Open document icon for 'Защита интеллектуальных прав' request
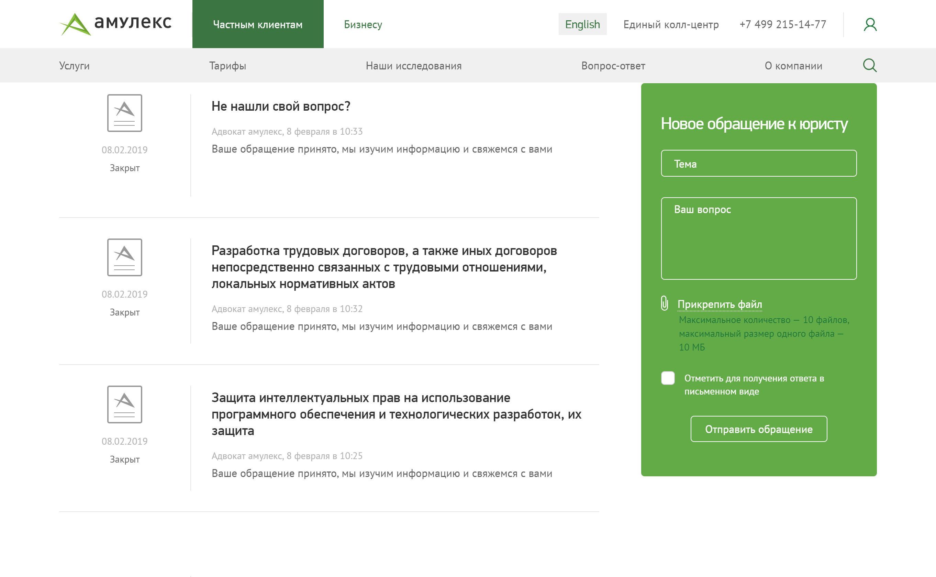Image resolution: width=936 pixels, height=577 pixels. coord(124,404)
